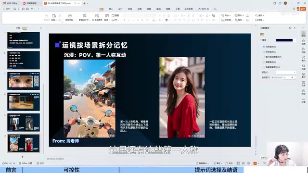The height and width of the screenshot is (173, 308).
Task: Click the orange slideshow play button in status bar
Action: (x=255, y=163)
